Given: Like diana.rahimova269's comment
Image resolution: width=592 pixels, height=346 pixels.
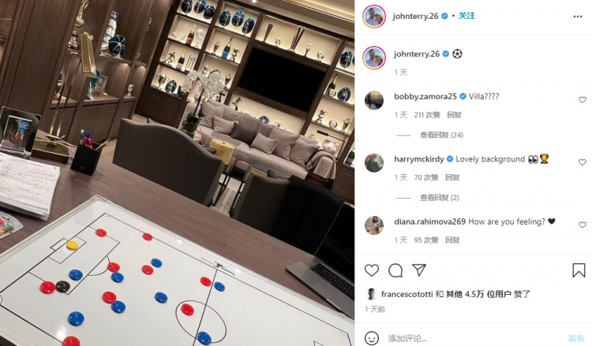Looking at the screenshot, I should click(x=583, y=225).
